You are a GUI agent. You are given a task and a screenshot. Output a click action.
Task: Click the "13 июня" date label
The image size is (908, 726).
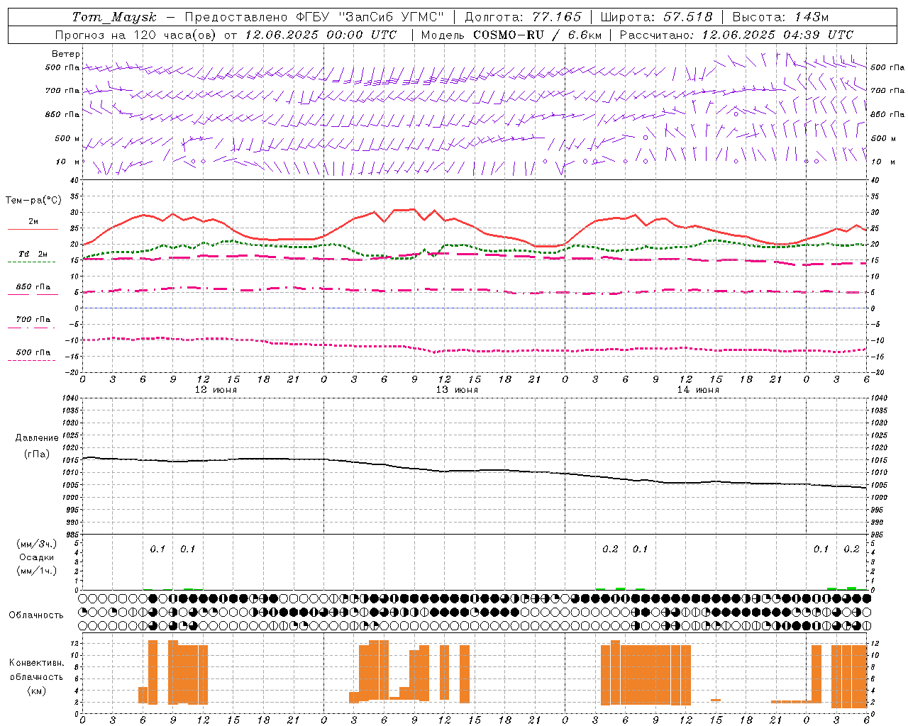(457, 390)
